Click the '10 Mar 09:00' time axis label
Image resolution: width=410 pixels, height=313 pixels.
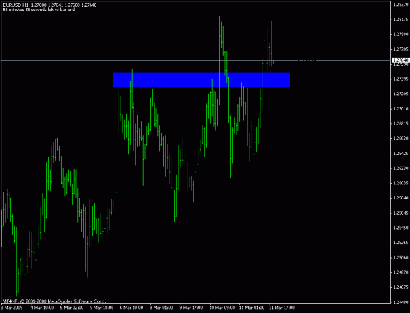pos(222,308)
